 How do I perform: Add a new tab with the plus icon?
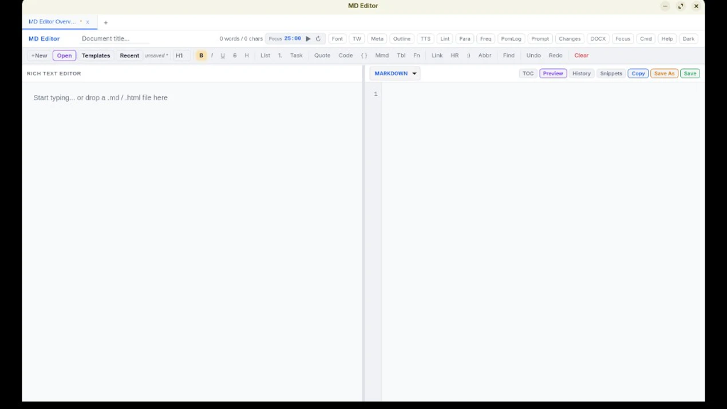[x=106, y=22]
